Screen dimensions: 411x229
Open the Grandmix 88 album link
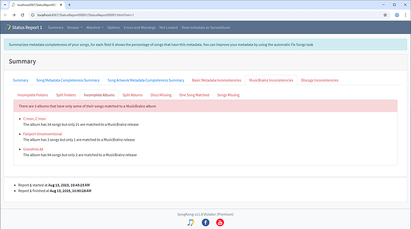33,149
